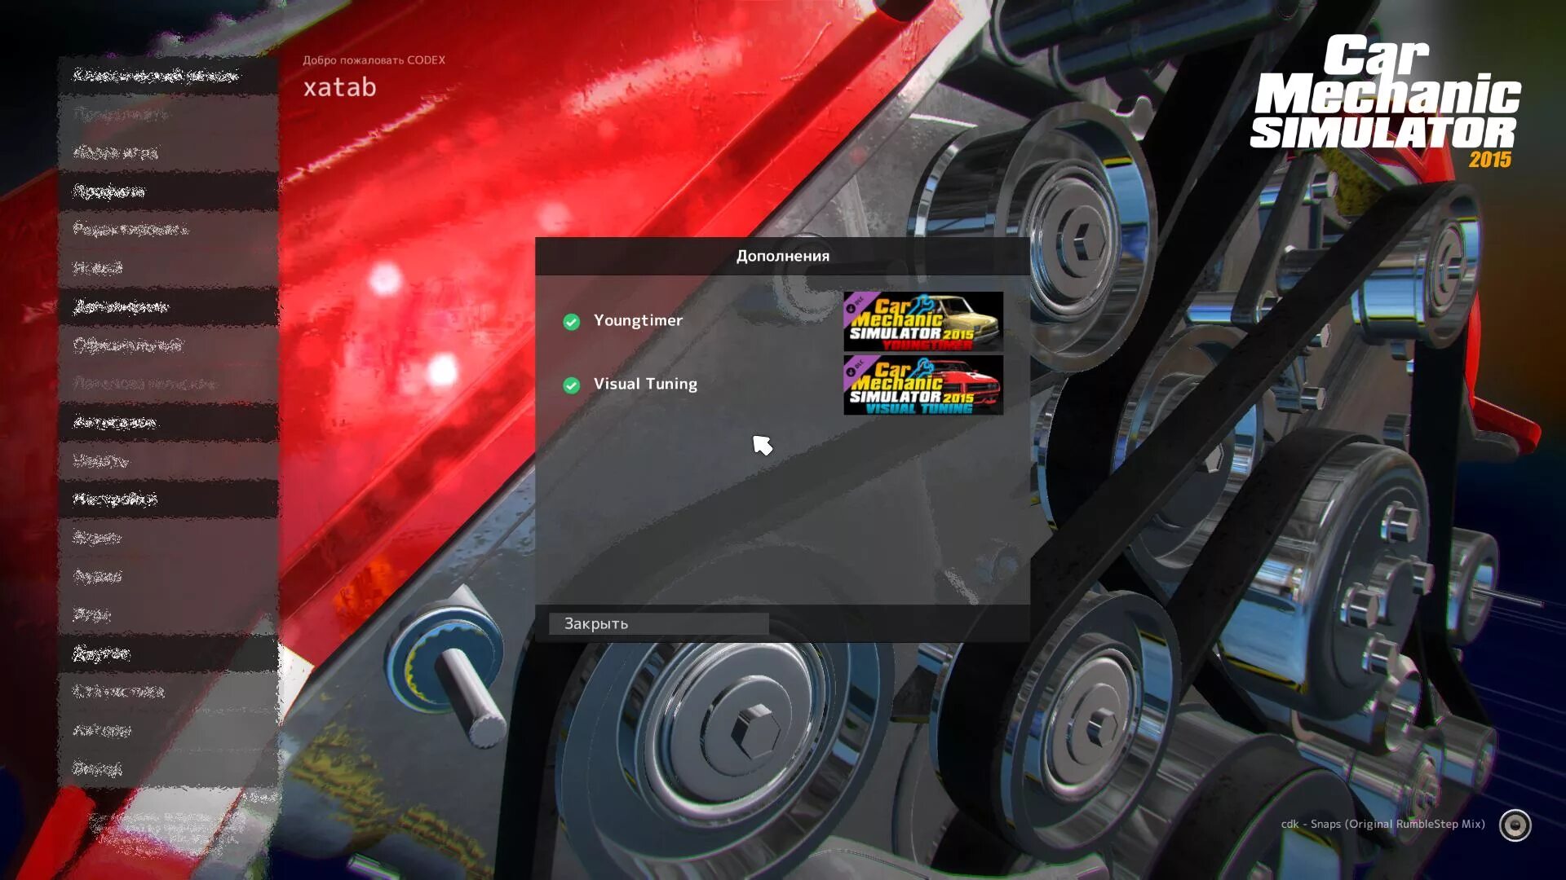This screenshot has width=1566, height=880.
Task: Click Выход in the left menu
Action: click(x=97, y=768)
